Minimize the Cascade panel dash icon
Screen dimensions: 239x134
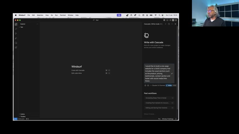[x=172, y=24]
